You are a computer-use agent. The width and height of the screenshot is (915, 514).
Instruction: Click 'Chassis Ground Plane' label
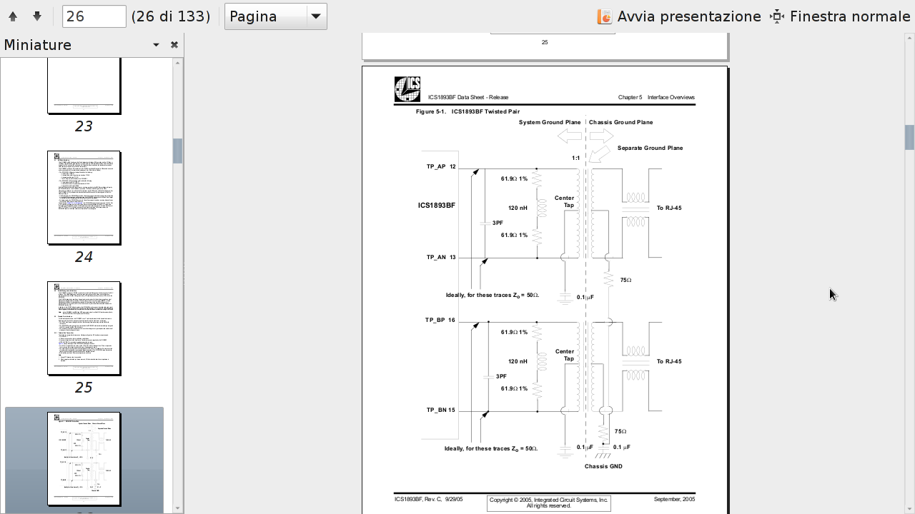tap(621, 122)
